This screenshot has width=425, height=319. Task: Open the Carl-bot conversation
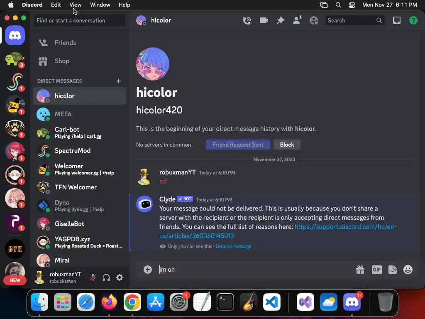point(80,133)
